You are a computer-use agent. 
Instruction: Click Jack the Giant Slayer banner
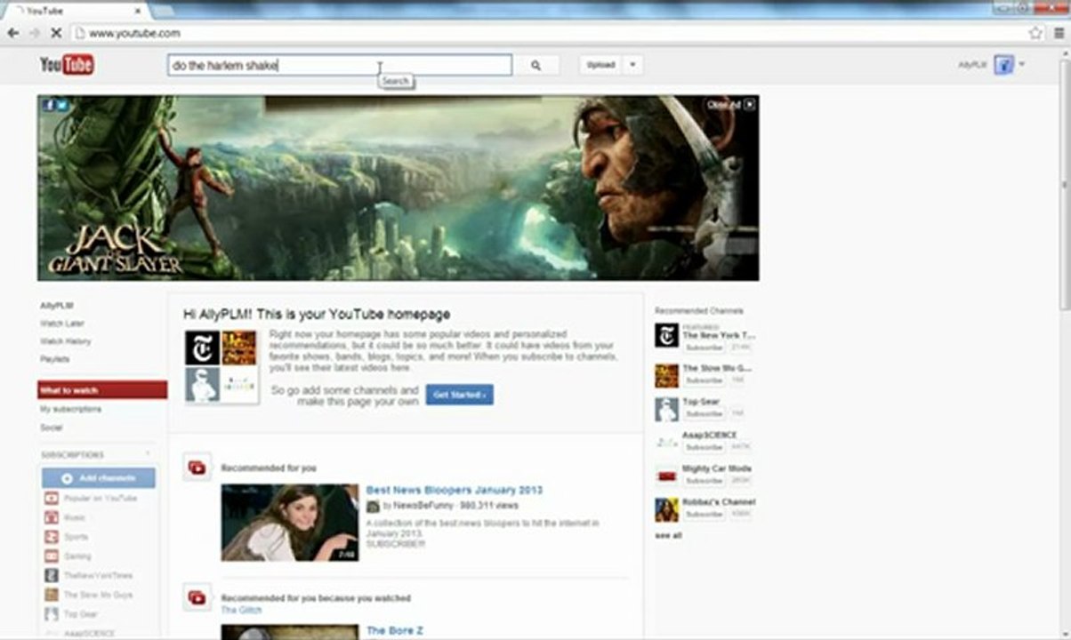399,188
